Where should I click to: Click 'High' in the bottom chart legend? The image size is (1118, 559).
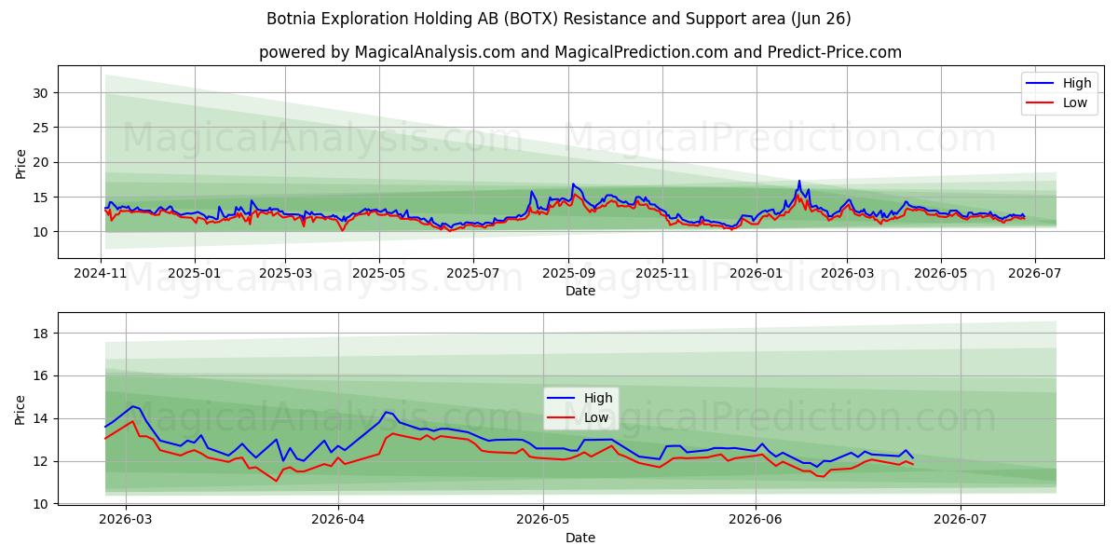(x=599, y=398)
